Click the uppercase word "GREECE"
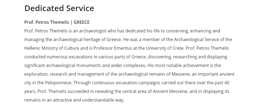Image resolution: width=264 pixels, height=111 pixels. tap(82, 22)
